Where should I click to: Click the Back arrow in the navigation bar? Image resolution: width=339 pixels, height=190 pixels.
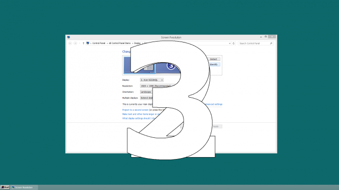pyautogui.click(x=70, y=44)
